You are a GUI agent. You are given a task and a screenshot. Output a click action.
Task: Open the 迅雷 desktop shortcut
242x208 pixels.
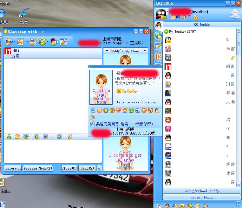[x=24, y=16]
